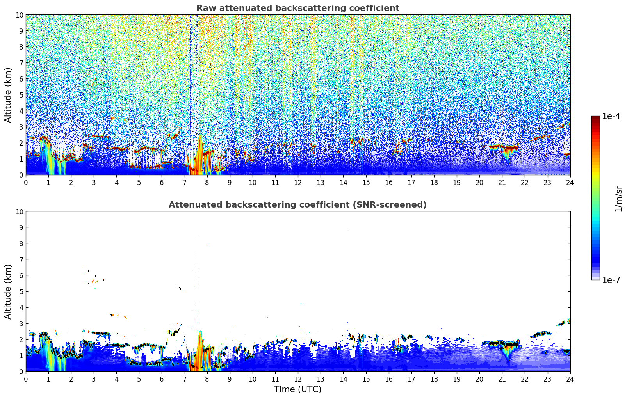
Task: Click the 'Raw attenuated backscattering coefficient' title
Action: 297,8
